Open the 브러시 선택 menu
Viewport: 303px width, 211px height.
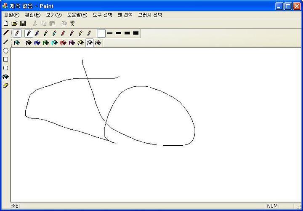coord(150,15)
